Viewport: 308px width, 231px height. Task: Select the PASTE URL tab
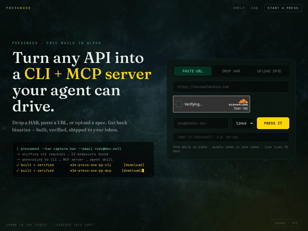click(x=193, y=71)
